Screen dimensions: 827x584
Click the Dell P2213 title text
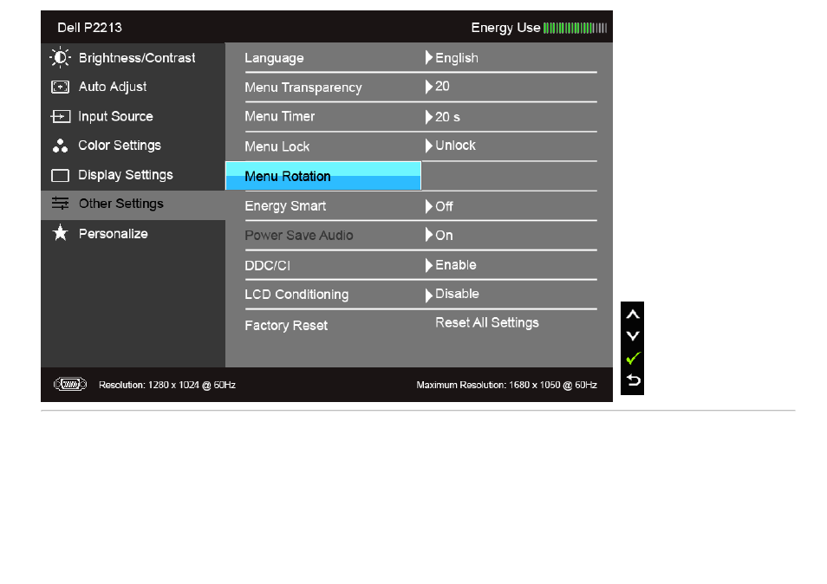(89, 28)
